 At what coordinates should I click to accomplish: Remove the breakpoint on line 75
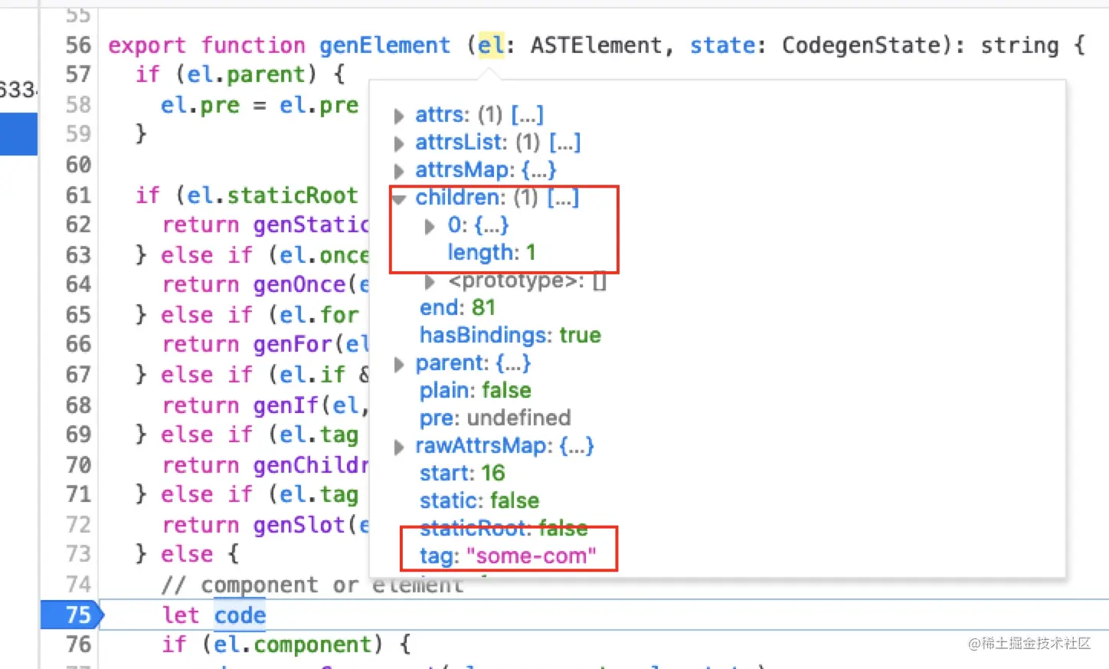pos(72,615)
